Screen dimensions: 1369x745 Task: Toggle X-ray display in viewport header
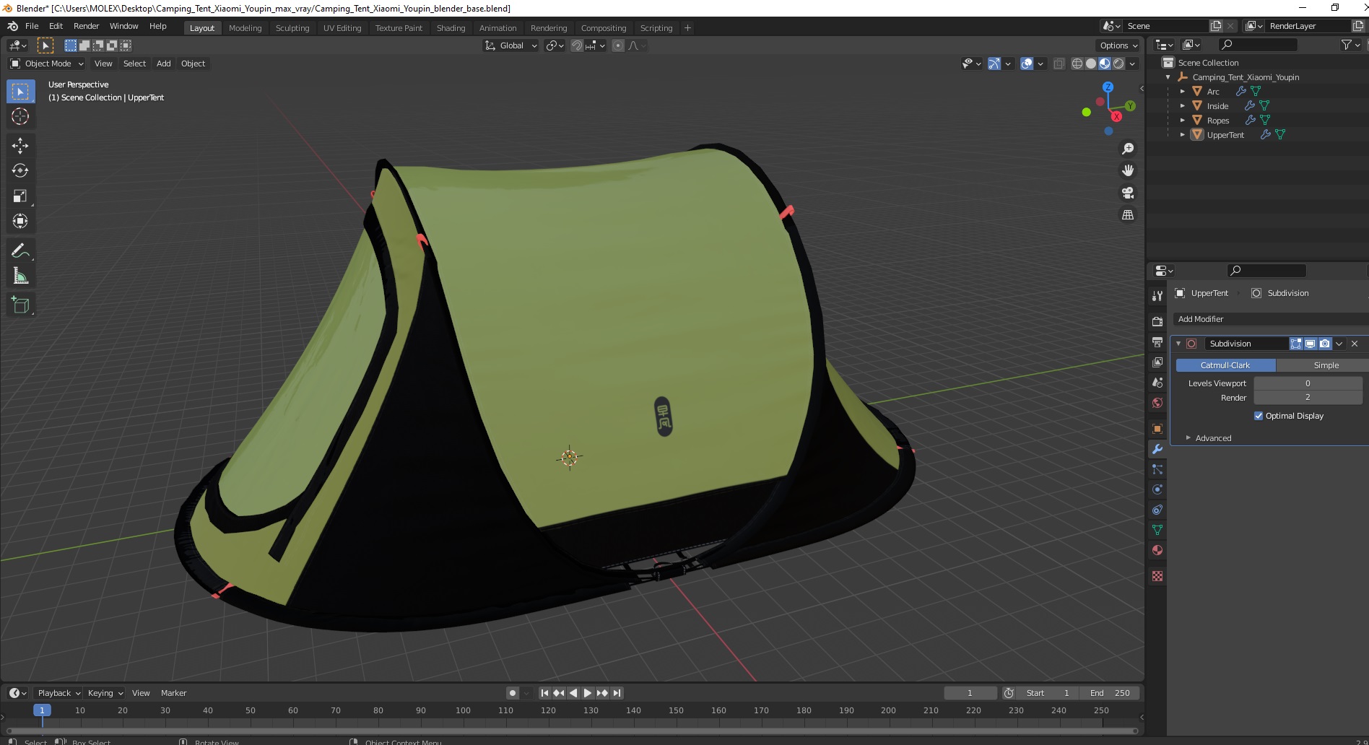1059,64
